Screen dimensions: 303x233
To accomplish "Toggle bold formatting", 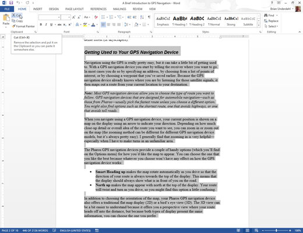I will click(x=41, y=24).
